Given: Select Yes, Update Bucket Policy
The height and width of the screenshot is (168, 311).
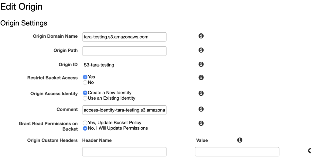Looking at the screenshot, I should 85,123.
